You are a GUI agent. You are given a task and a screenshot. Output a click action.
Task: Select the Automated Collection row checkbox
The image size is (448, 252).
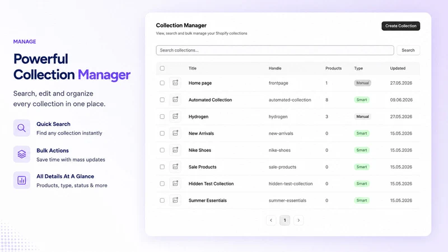[162, 100]
